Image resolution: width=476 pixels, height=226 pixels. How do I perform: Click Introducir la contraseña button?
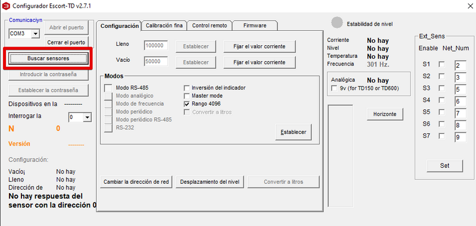click(48, 74)
